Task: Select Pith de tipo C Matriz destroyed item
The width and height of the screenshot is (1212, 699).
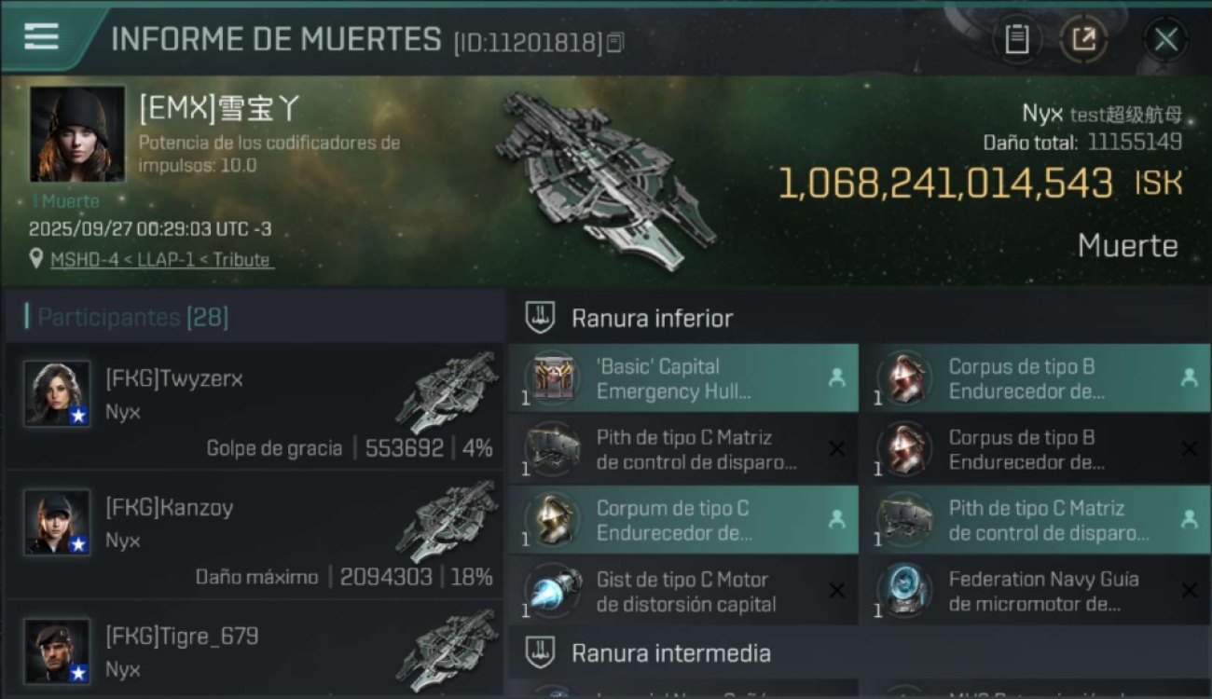Action: (683, 449)
